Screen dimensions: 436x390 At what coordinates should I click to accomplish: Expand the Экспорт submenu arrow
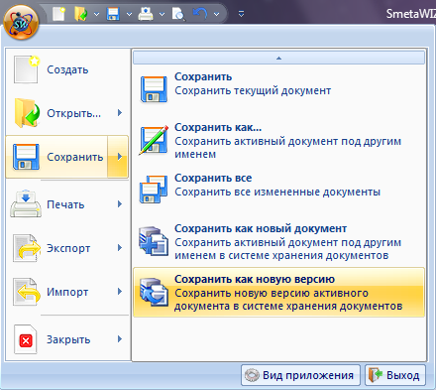(120, 248)
